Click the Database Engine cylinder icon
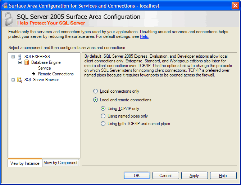 click(x=26, y=62)
